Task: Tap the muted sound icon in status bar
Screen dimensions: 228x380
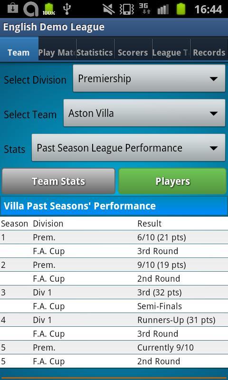Action: point(109,9)
